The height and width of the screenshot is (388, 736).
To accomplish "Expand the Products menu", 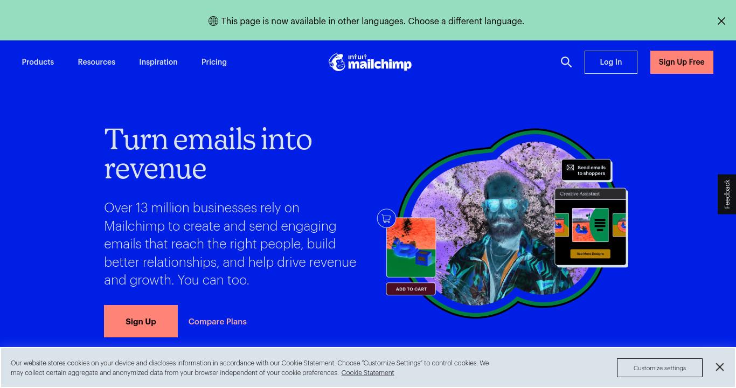I will pos(38,62).
